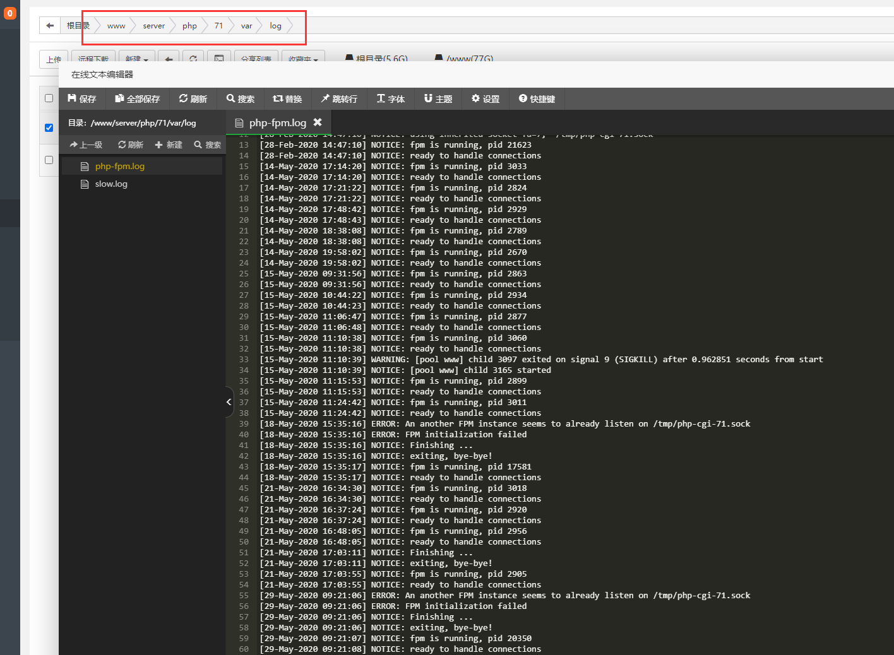Click line 39 ERROR another FPM instance
This screenshot has width=894, height=655.
[x=505, y=423]
